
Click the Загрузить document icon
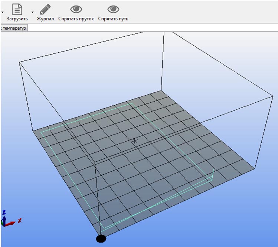click(x=17, y=9)
